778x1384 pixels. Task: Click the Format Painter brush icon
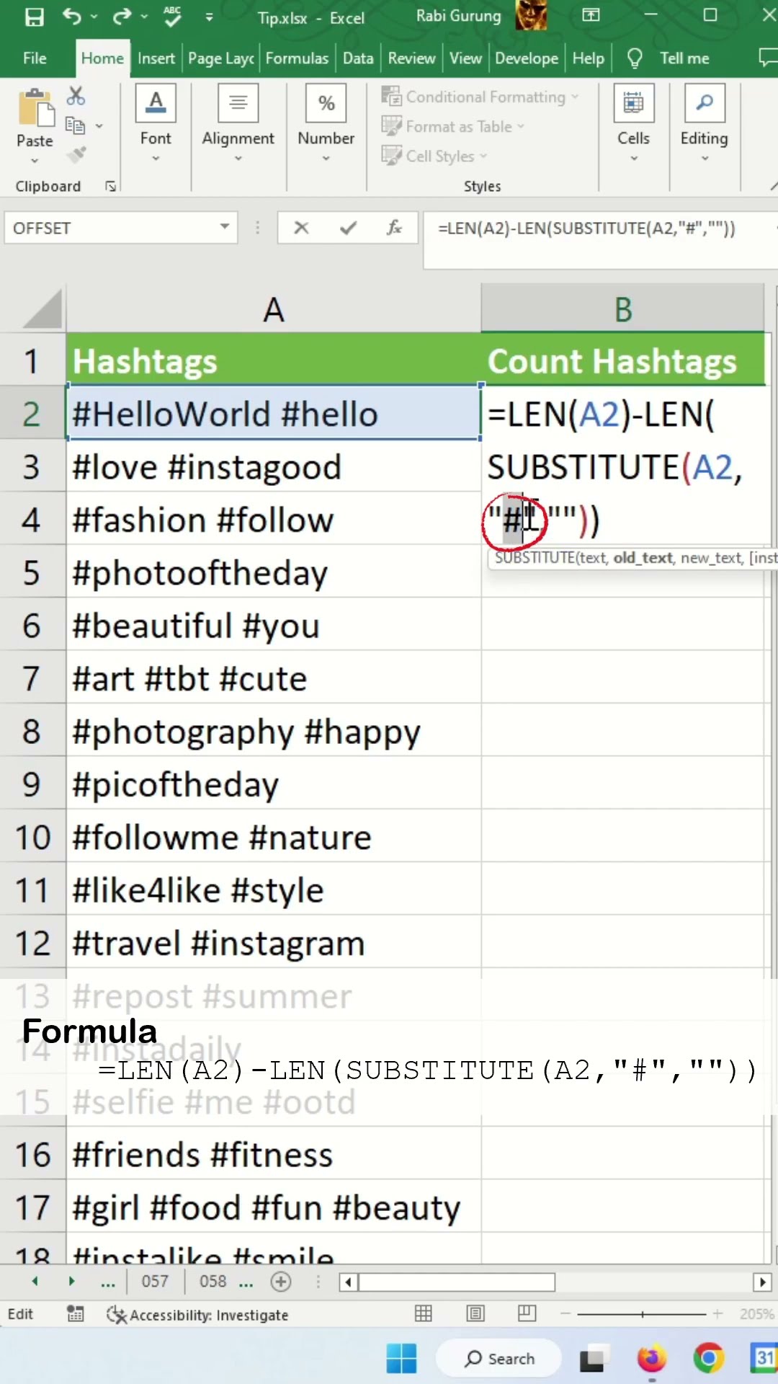tap(76, 154)
